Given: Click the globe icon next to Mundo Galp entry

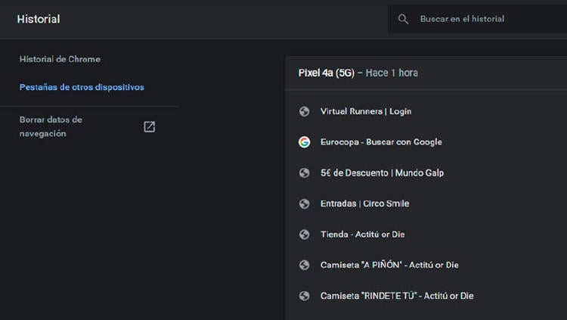Looking at the screenshot, I should (304, 173).
